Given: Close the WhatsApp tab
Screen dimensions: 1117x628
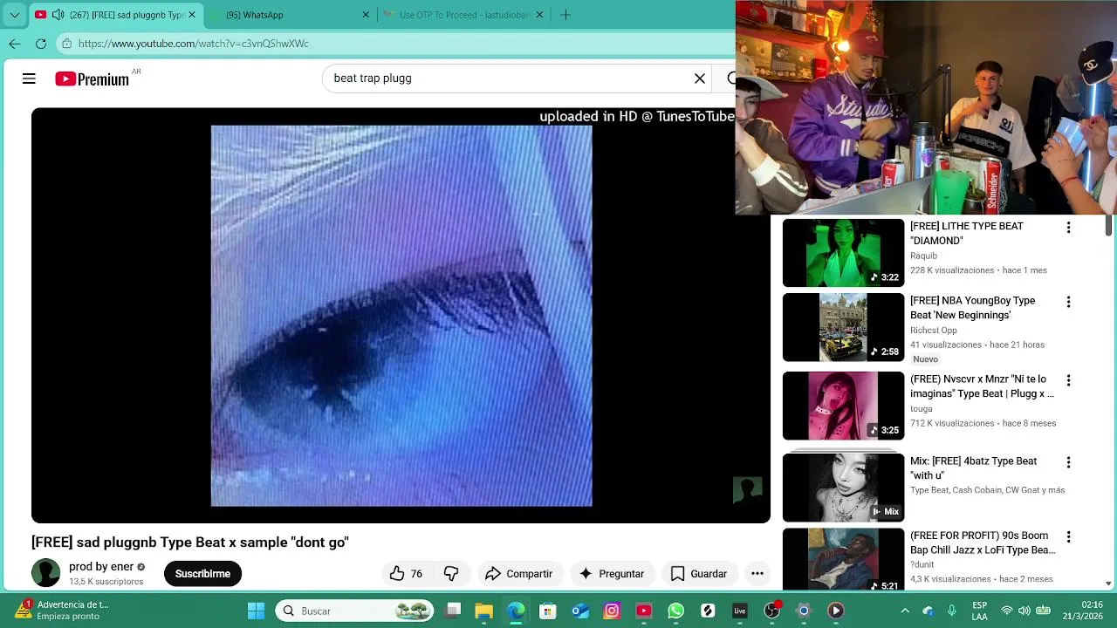Looking at the screenshot, I should (367, 15).
